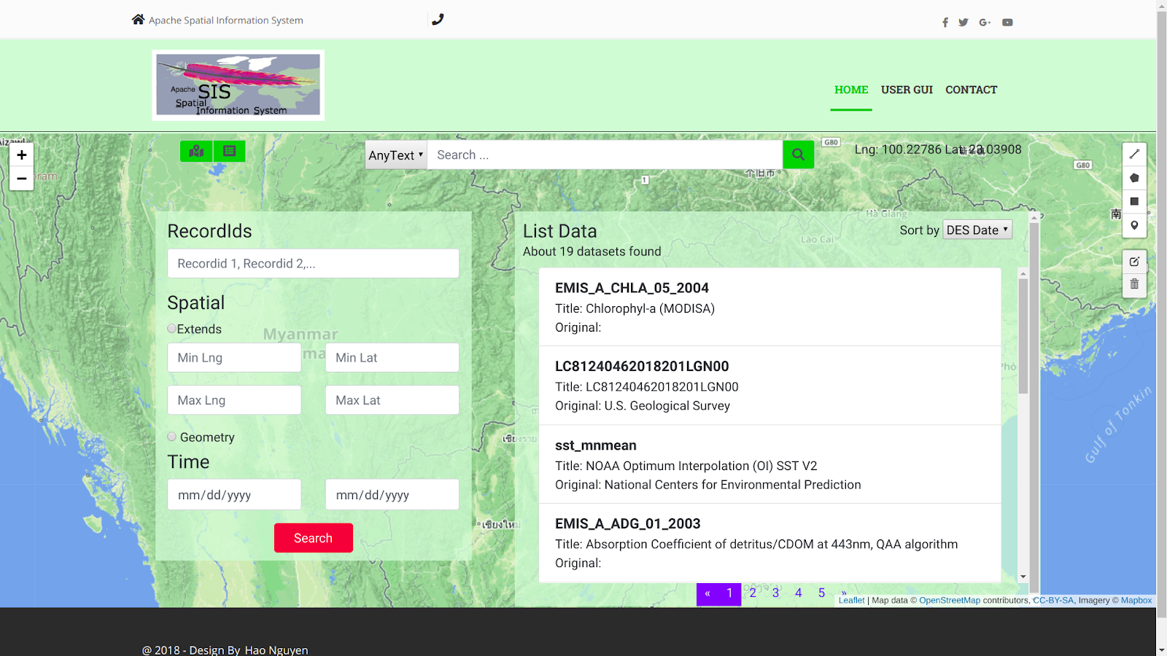The image size is (1167, 656).
Task: Select active page 1 in pagination
Action: pyautogui.click(x=729, y=593)
